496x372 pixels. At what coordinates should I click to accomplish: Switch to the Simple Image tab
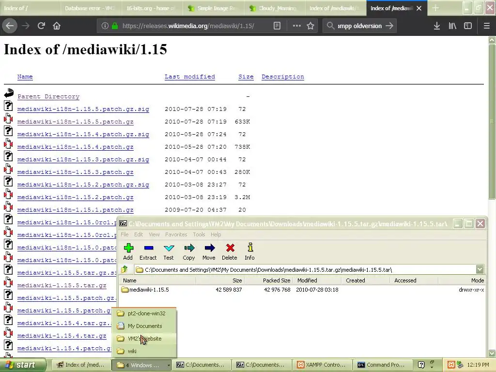pos(214,8)
